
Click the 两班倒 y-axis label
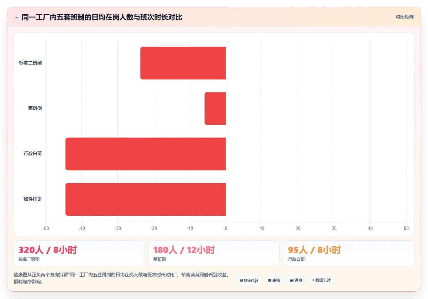pyautogui.click(x=35, y=108)
